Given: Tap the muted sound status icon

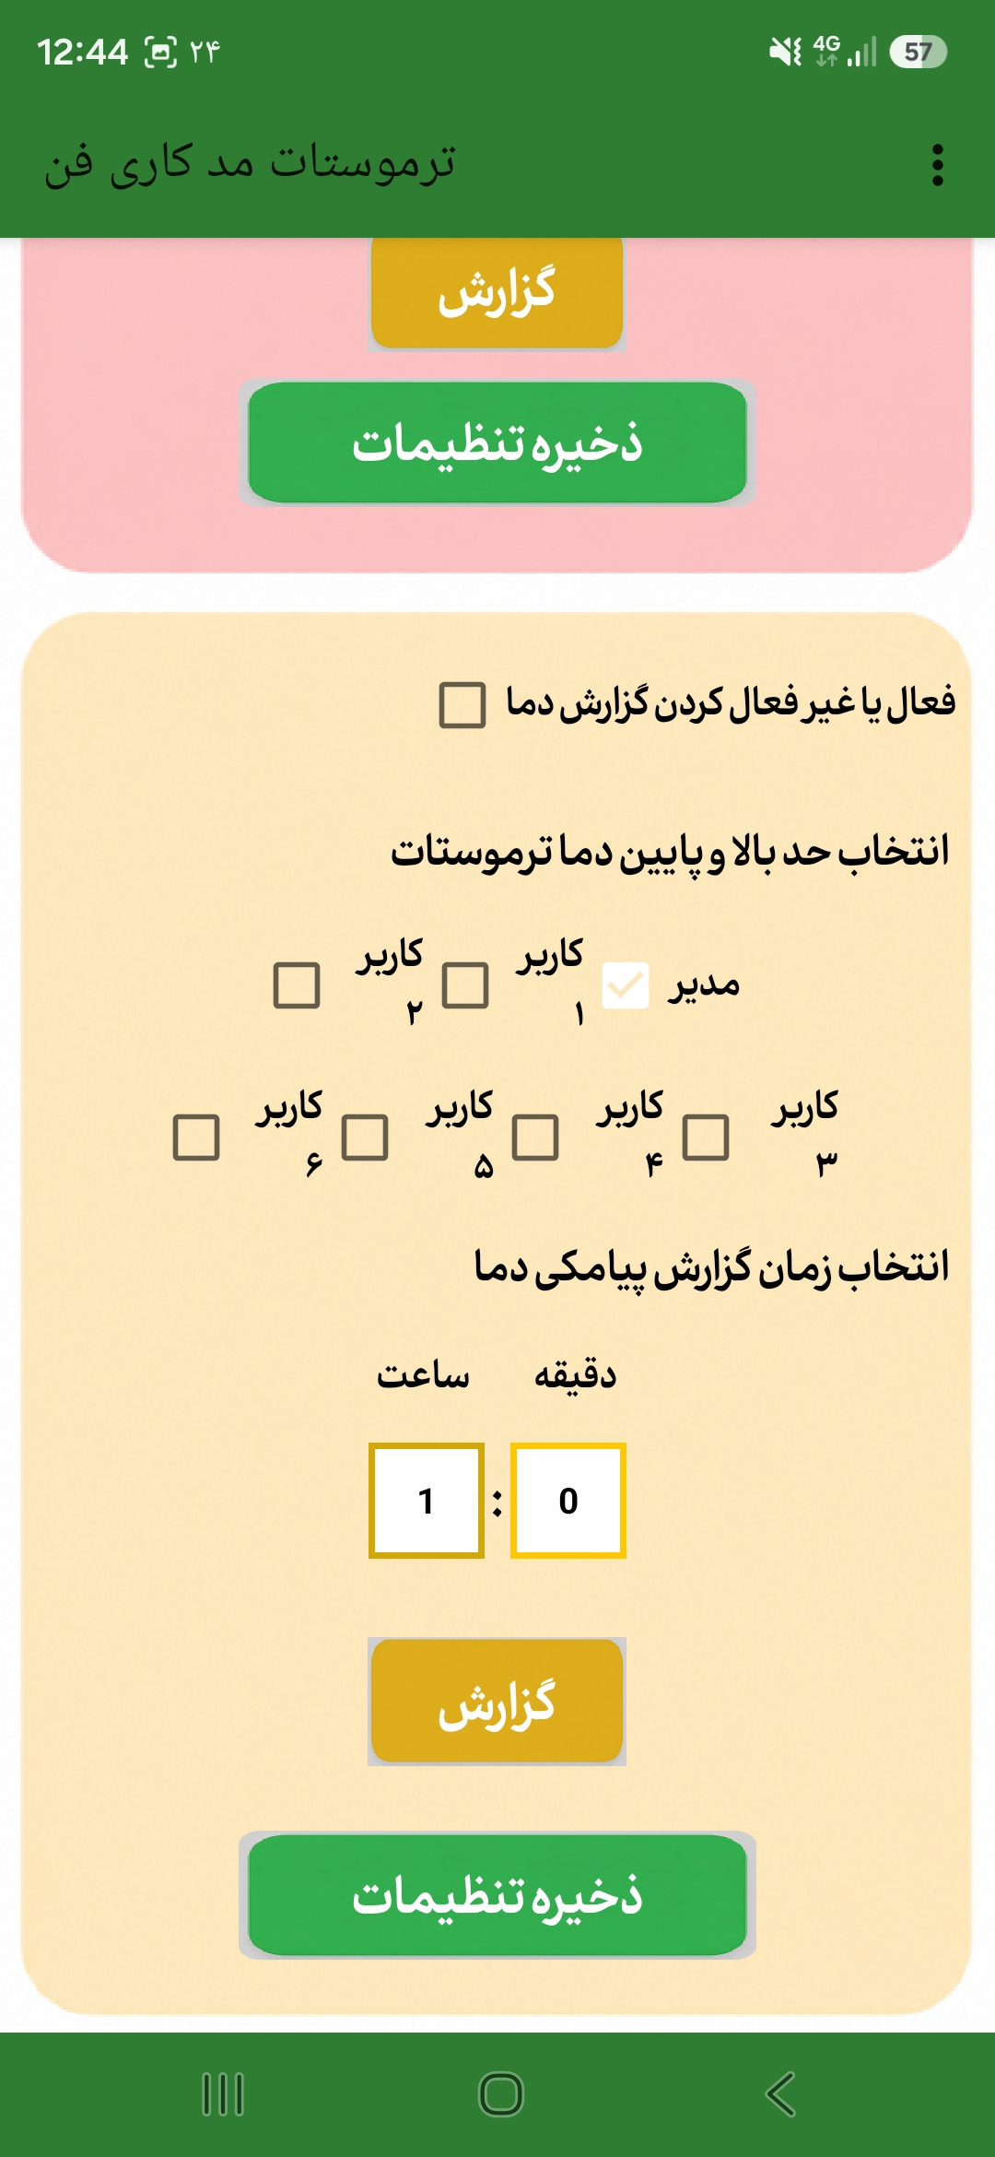Looking at the screenshot, I should click(786, 52).
